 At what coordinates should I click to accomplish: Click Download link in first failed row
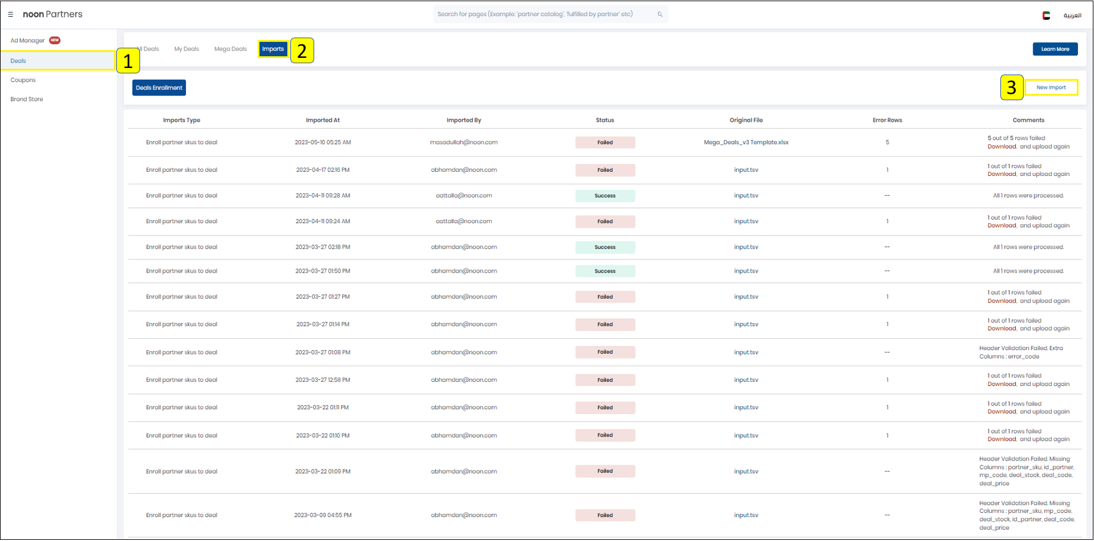pos(1002,147)
